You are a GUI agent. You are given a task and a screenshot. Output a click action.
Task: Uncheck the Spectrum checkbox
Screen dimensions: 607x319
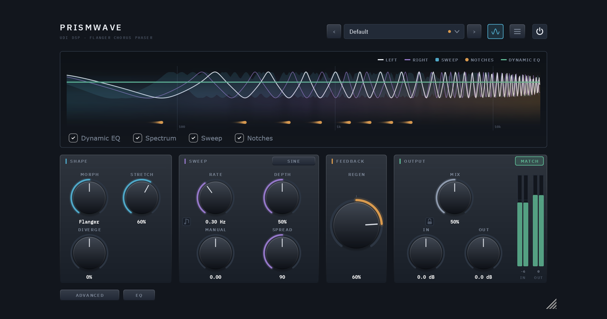tap(138, 138)
